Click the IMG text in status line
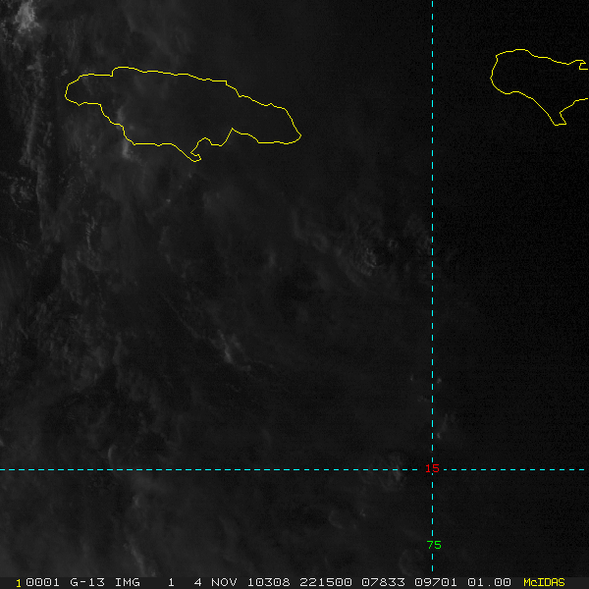This screenshot has width=589, height=589. tap(128, 582)
